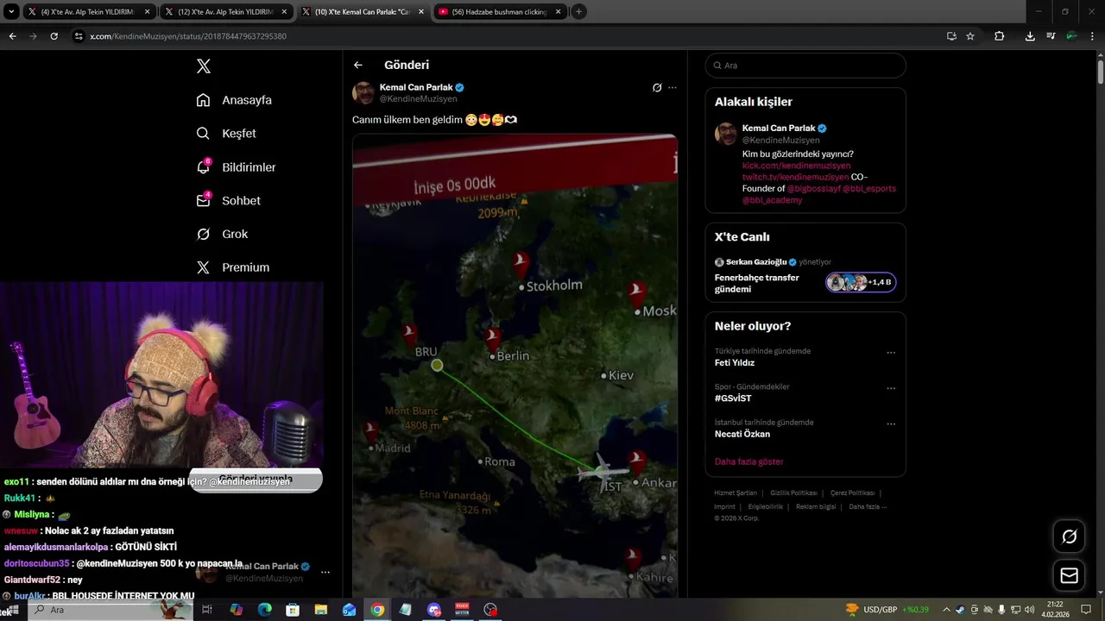This screenshot has width=1105, height=621.
Task: Open a new browser tab
Action: click(x=578, y=12)
